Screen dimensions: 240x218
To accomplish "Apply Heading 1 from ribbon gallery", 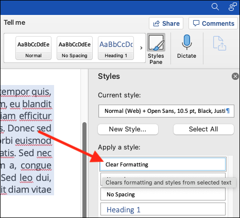I will (116, 48).
